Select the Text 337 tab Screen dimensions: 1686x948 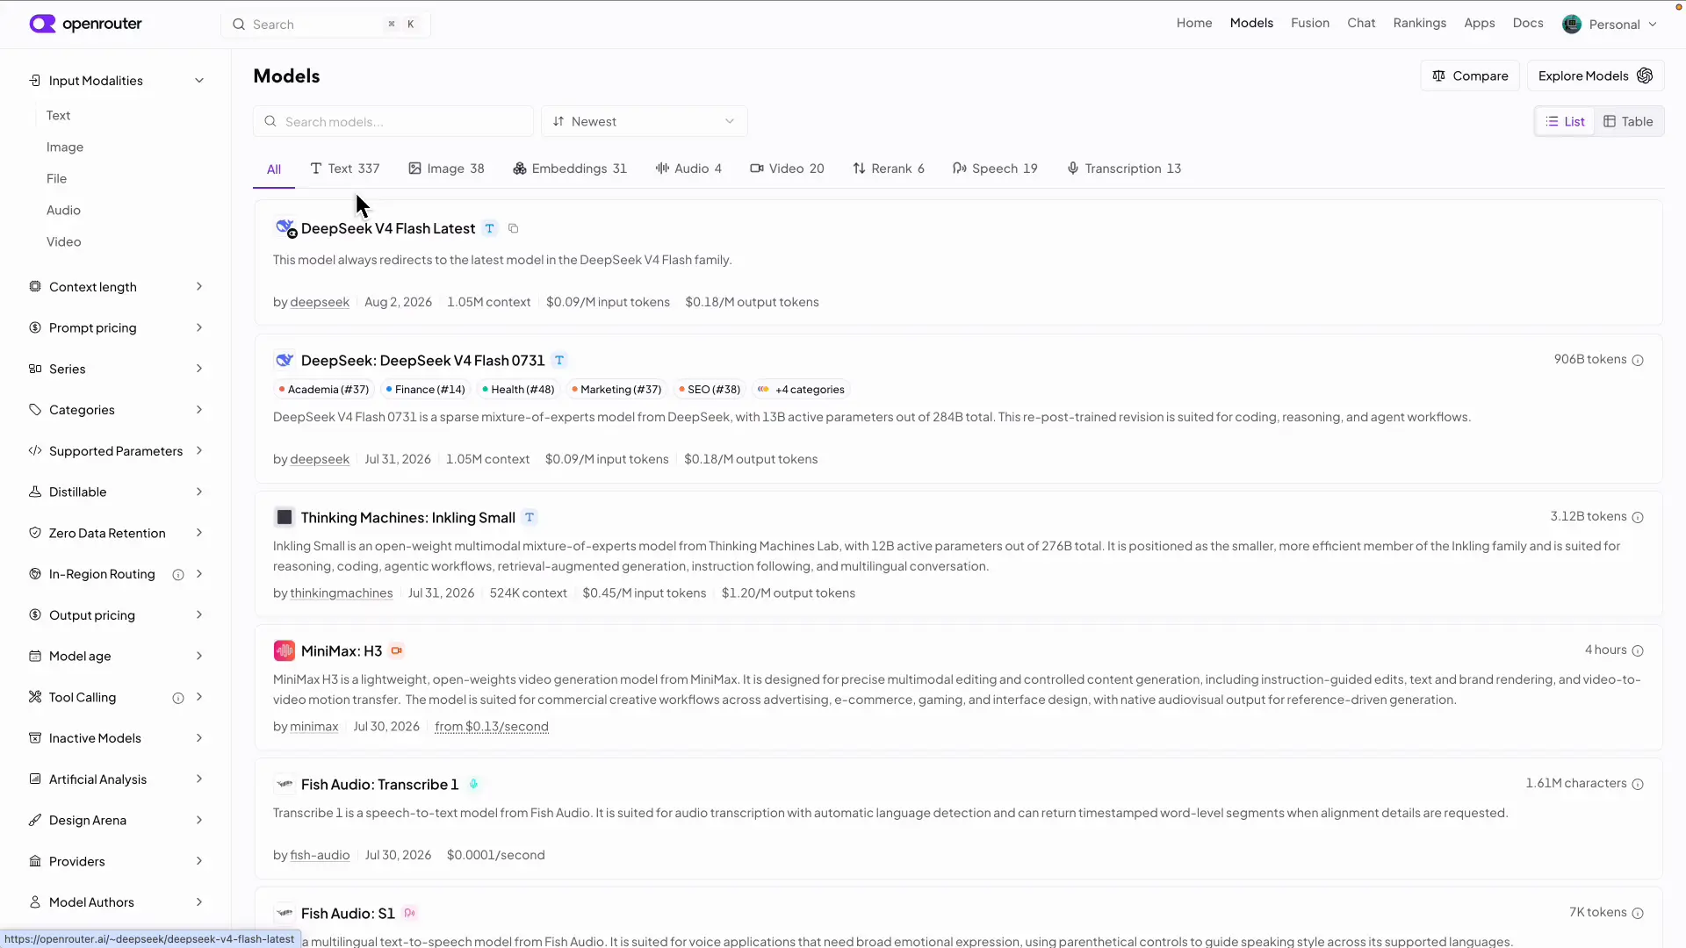pyautogui.click(x=345, y=169)
